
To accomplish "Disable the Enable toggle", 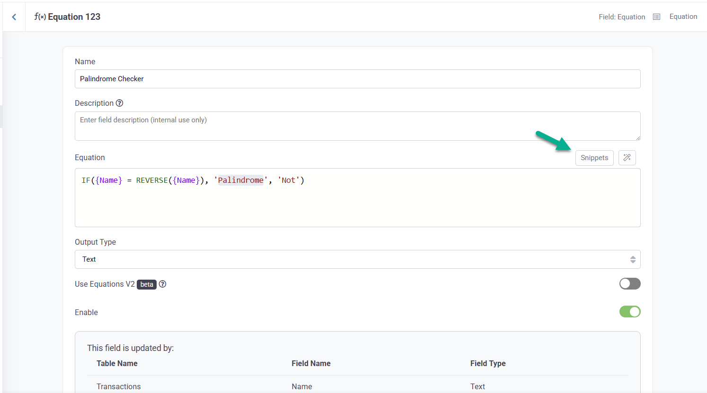I will pos(629,312).
